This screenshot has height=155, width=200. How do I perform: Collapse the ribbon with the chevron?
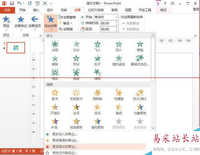point(195,36)
